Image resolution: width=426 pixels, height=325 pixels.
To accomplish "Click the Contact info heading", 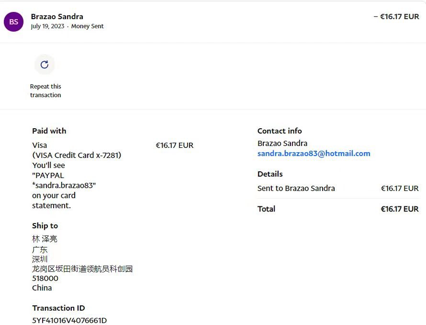I will (280, 131).
